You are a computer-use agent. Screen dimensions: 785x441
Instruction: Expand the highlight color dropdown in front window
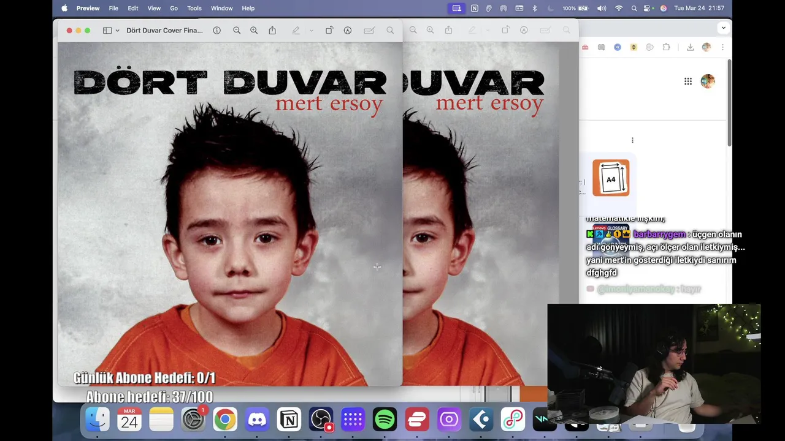(311, 31)
